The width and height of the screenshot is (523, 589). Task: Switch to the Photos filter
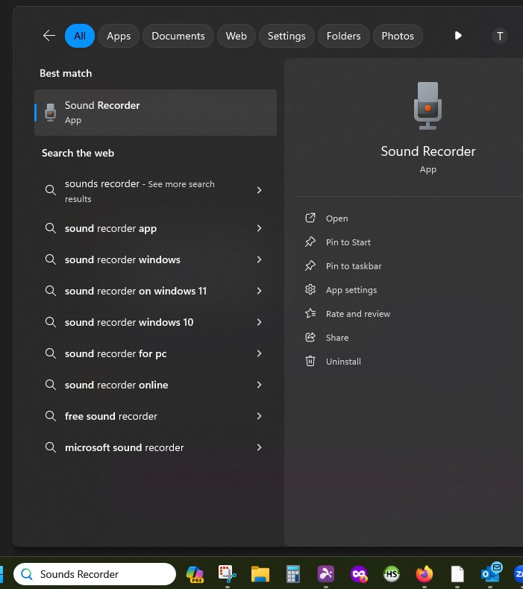point(398,36)
